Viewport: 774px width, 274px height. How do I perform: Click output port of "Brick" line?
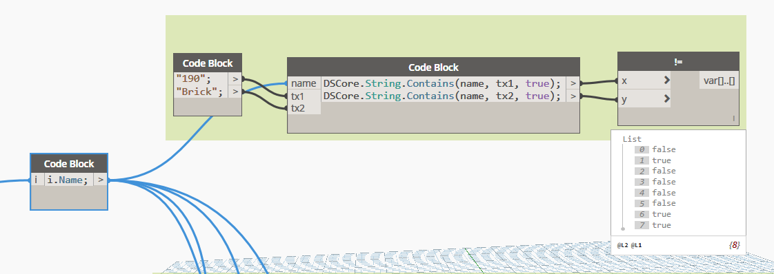click(x=235, y=92)
